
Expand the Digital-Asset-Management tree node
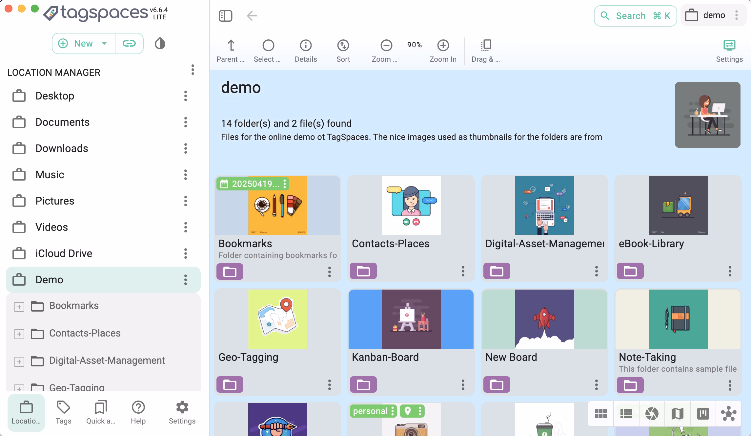19,361
